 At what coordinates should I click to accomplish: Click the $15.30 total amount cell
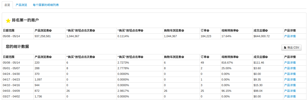coord(258,85)
